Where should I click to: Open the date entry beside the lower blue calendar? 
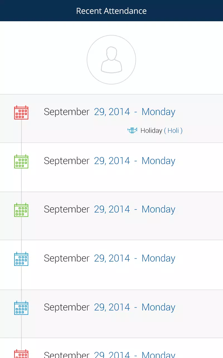pyautogui.click(x=110, y=307)
